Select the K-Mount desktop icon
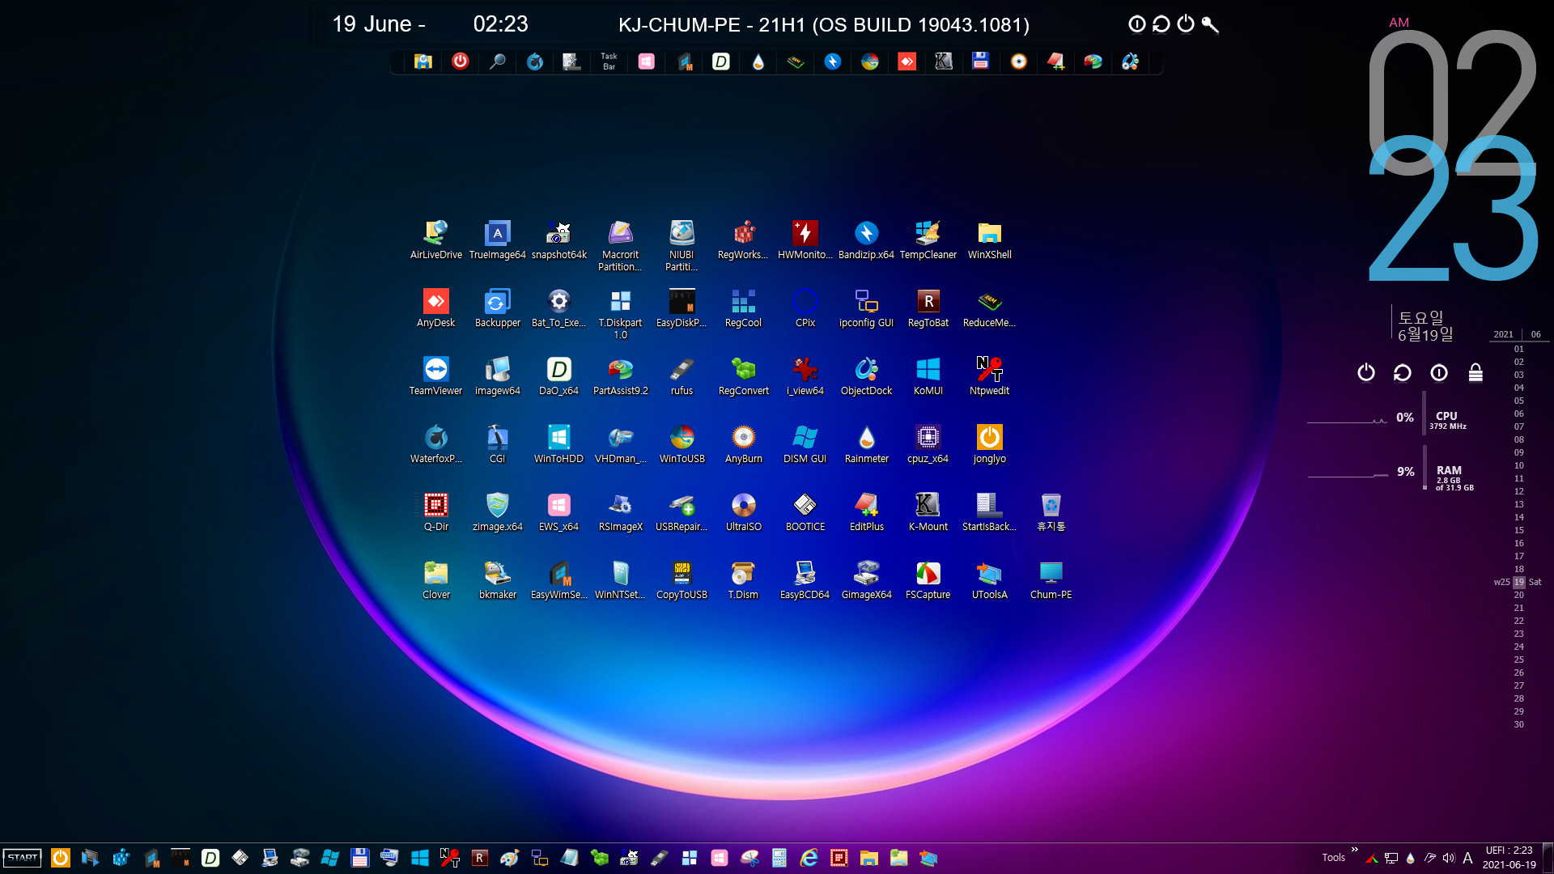This screenshot has width=1554, height=874. pos(928,512)
